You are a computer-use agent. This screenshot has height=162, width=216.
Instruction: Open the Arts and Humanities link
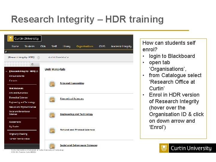click(72, 83)
